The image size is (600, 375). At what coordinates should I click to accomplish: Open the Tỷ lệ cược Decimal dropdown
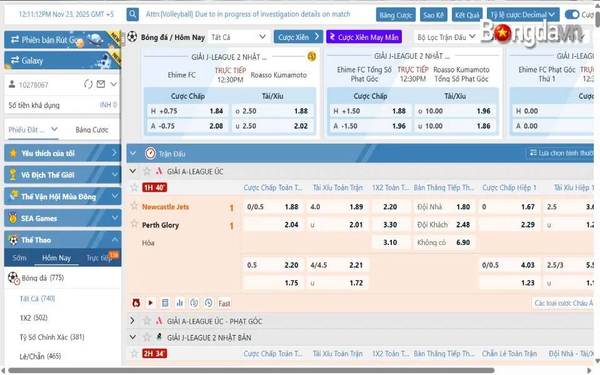point(523,14)
